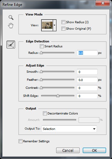Viewport: 112px width, 159px height.
Task: Click the Contrast percent value field
Action: [x=87, y=88]
